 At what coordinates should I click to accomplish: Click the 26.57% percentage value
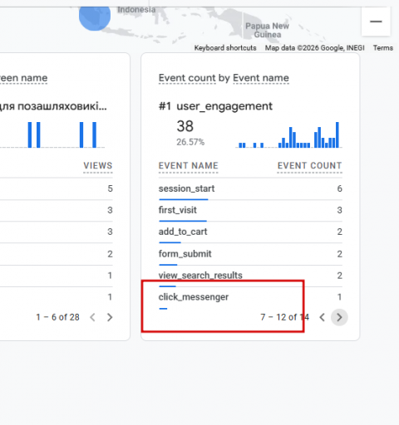point(190,142)
